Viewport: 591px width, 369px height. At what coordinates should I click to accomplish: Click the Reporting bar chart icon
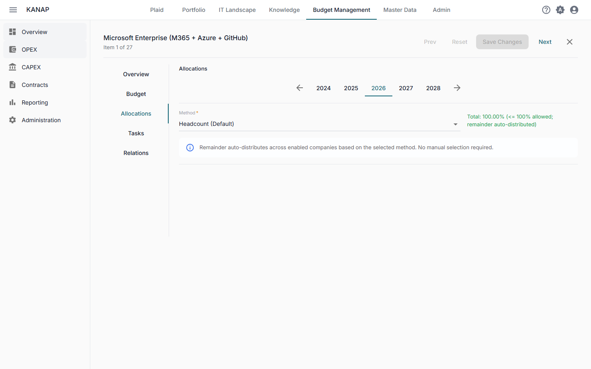pyautogui.click(x=13, y=102)
